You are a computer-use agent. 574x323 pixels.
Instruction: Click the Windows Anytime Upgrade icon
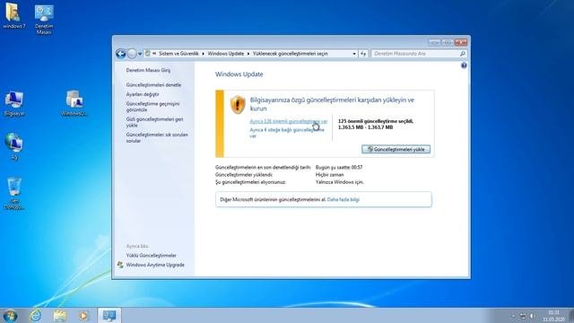120,265
